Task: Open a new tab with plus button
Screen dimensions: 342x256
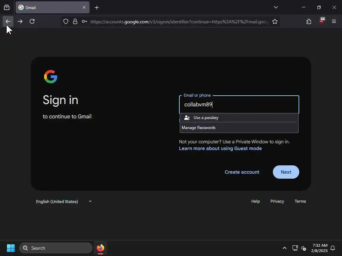Action: (97, 8)
